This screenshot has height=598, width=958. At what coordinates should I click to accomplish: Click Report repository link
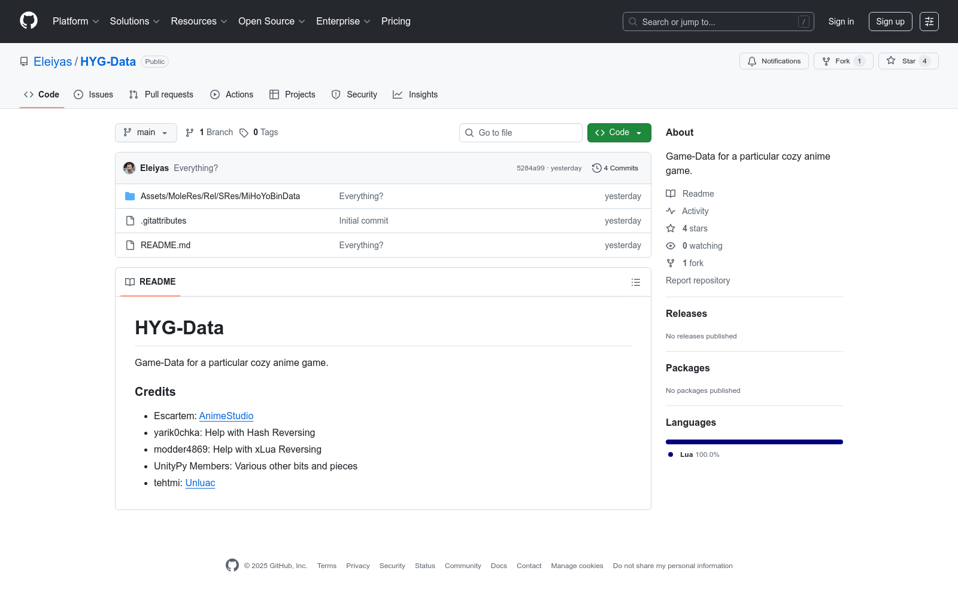point(698,280)
